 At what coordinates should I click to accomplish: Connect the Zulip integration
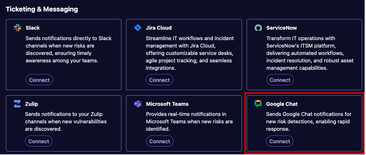click(39, 141)
